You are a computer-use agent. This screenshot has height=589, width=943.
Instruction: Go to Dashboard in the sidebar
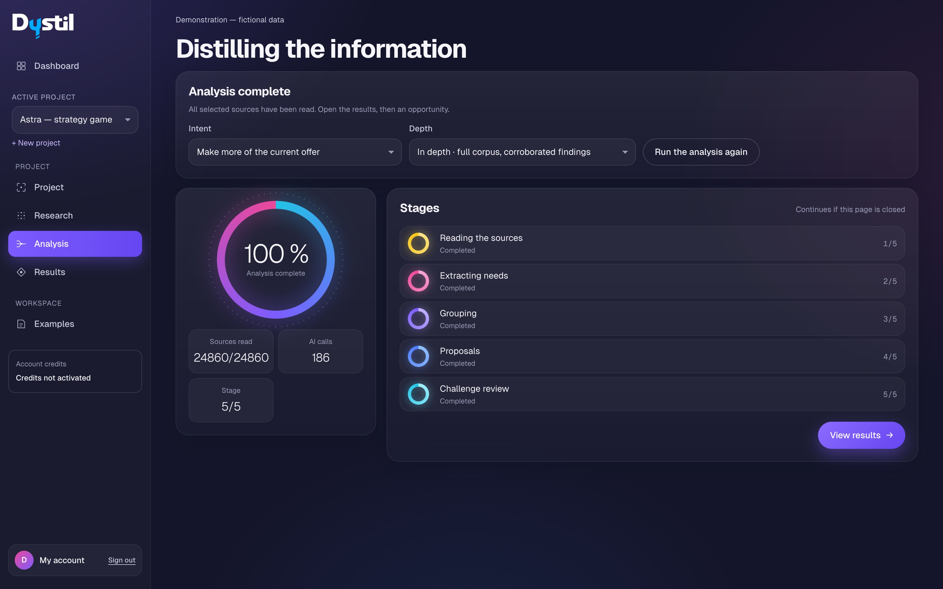pyautogui.click(x=75, y=66)
